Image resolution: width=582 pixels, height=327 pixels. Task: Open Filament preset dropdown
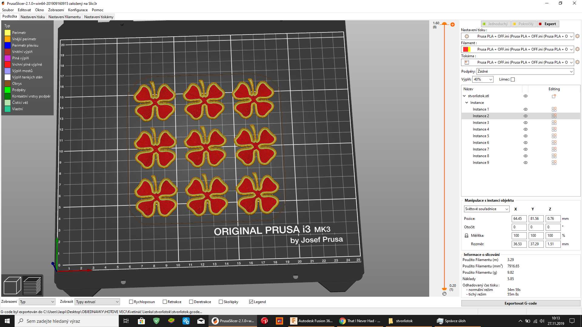[x=517, y=49]
